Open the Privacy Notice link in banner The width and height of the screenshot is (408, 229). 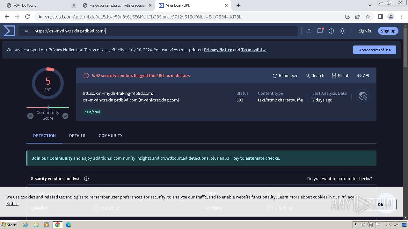pos(218,50)
